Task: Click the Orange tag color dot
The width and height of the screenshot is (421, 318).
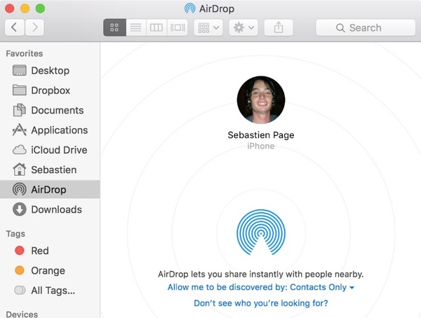Action: (x=20, y=270)
